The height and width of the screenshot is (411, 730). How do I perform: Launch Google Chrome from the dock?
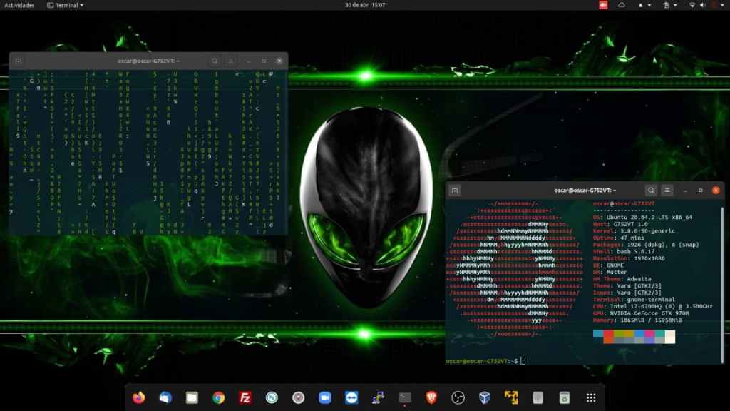tap(219, 397)
